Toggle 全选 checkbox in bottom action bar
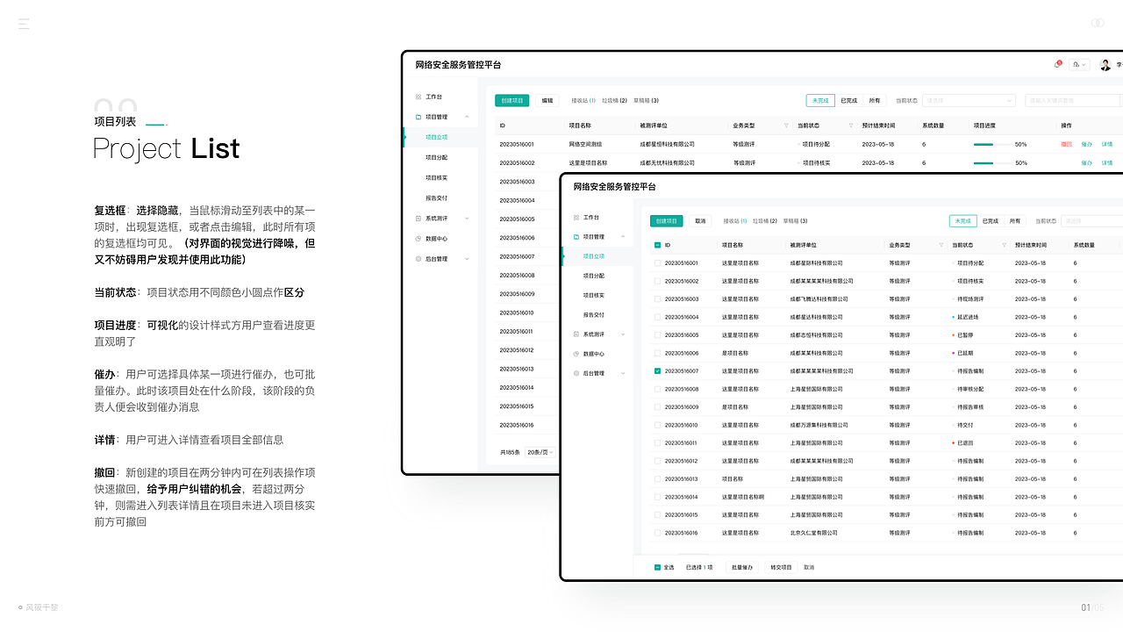The image size is (1123, 632). [x=658, y=567]
